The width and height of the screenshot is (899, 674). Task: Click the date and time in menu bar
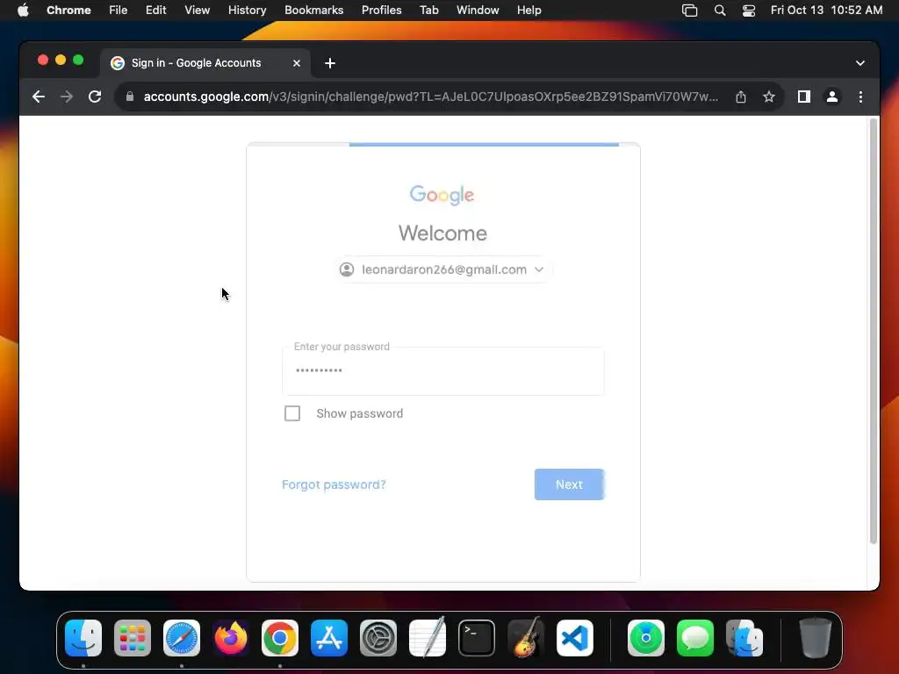tap(826, 10)
